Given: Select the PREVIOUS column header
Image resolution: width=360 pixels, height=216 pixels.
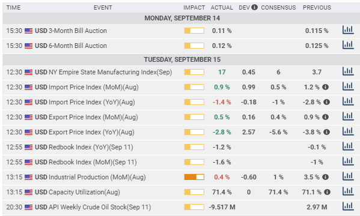Looking at the screenshot, I should coord(317,8).
